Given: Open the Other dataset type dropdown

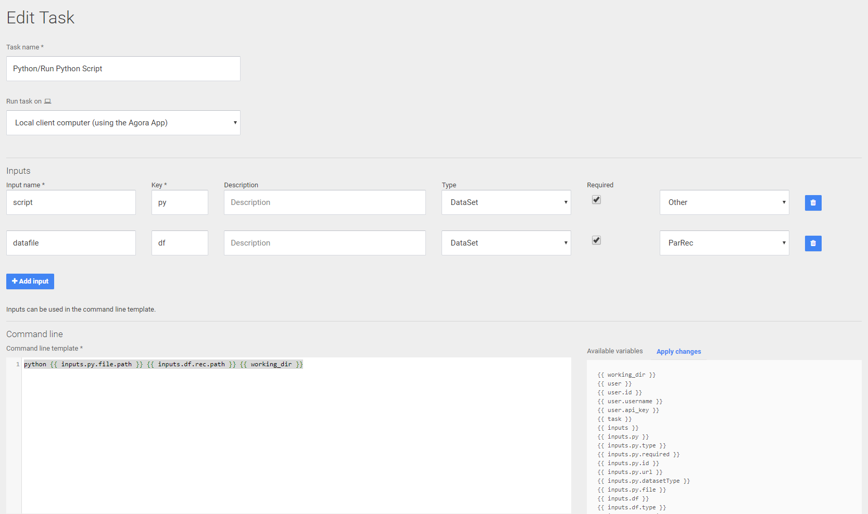Looking at the screenshot, I should pyautogui.click(x=724, y=202).
